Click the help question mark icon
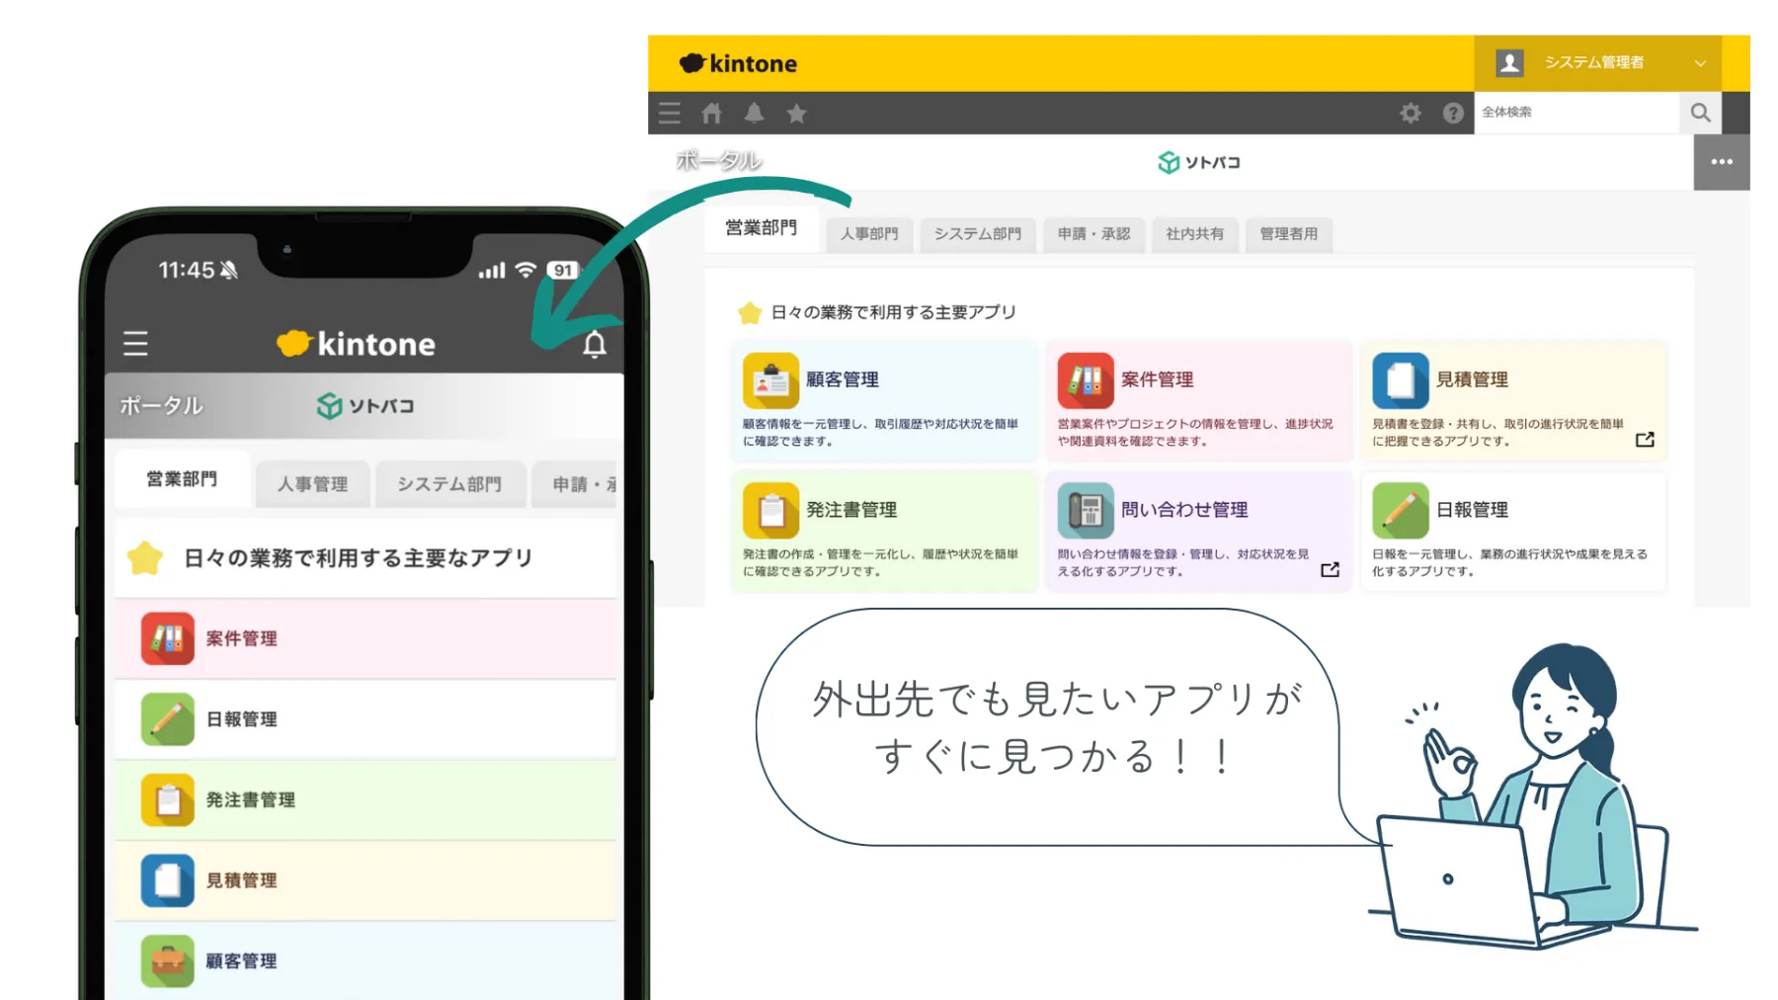The image size is (1778, 1000). click(1452, 113)
